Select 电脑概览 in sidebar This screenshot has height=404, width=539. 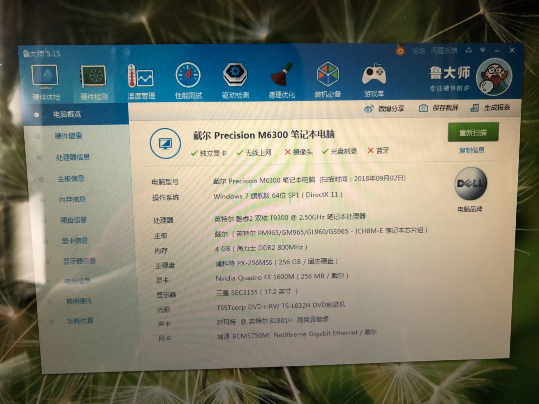76,114
